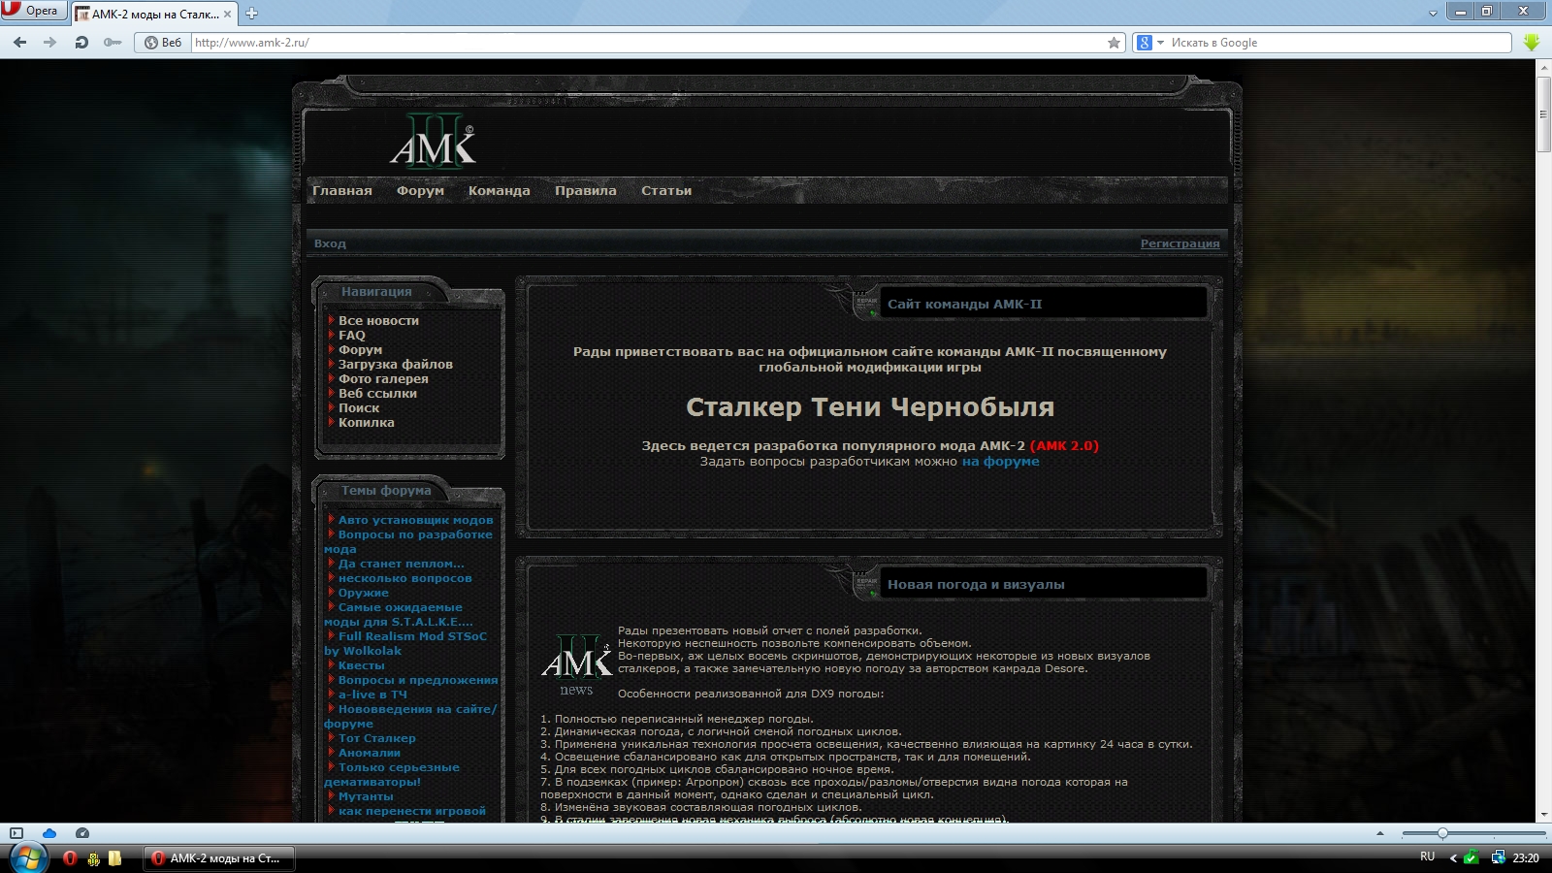Viewport: 1552px width, 873px height.
Task: Toggle Opera Turbo speedometer icon
Action: coord(82,833)
